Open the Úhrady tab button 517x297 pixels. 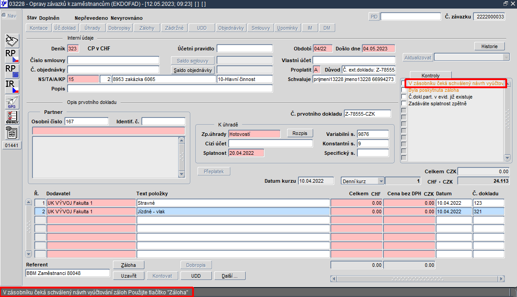[92, 28]
